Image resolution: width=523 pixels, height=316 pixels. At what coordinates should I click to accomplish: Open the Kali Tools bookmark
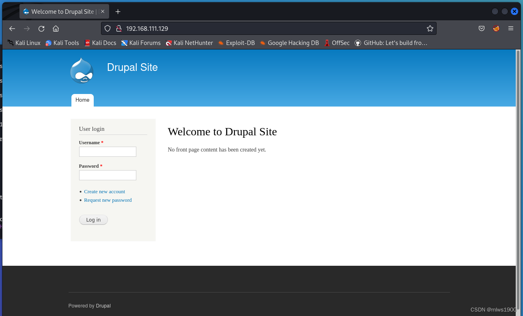[x=62, y=43]
